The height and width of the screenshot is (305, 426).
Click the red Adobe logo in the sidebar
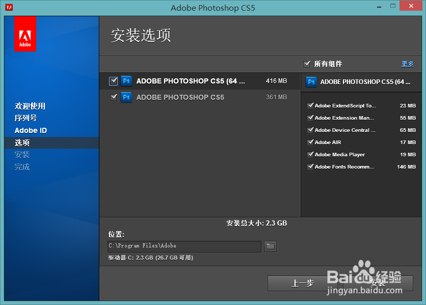click(25, 34)
